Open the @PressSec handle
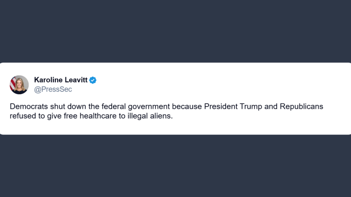 pos(53,89)
